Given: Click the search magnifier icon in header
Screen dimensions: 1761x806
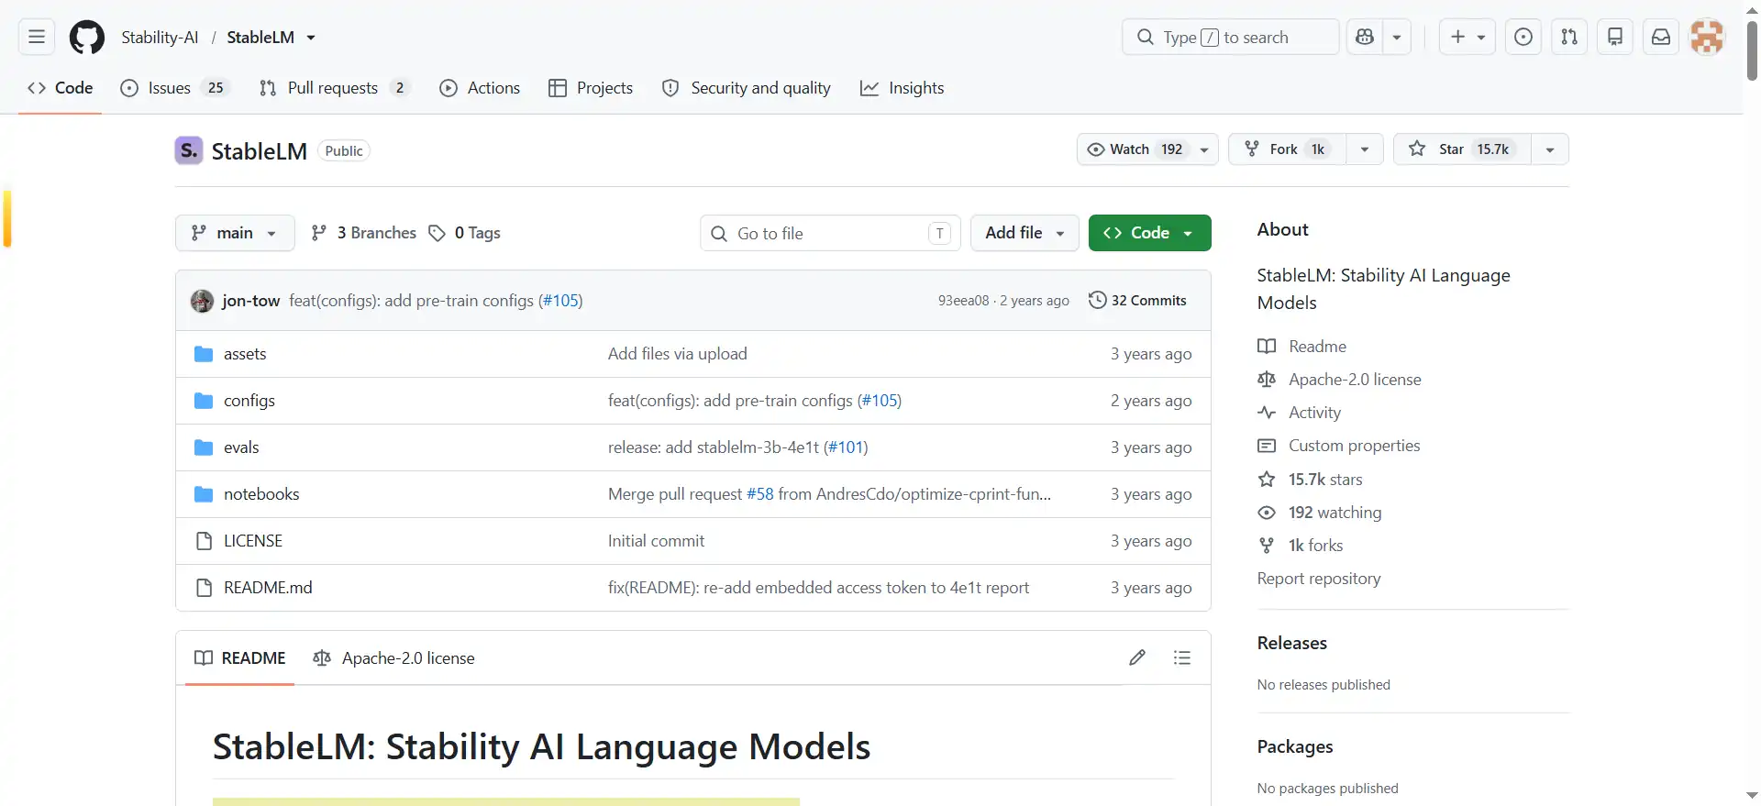Looking at the screenshot, I should (1145, 37).
